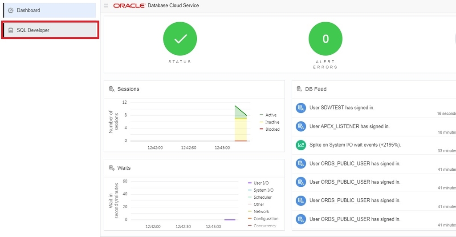456x237 pixels.
Task: Click the 33 minutes timestamp in DB Feed
Action: [x=447, y=151]
